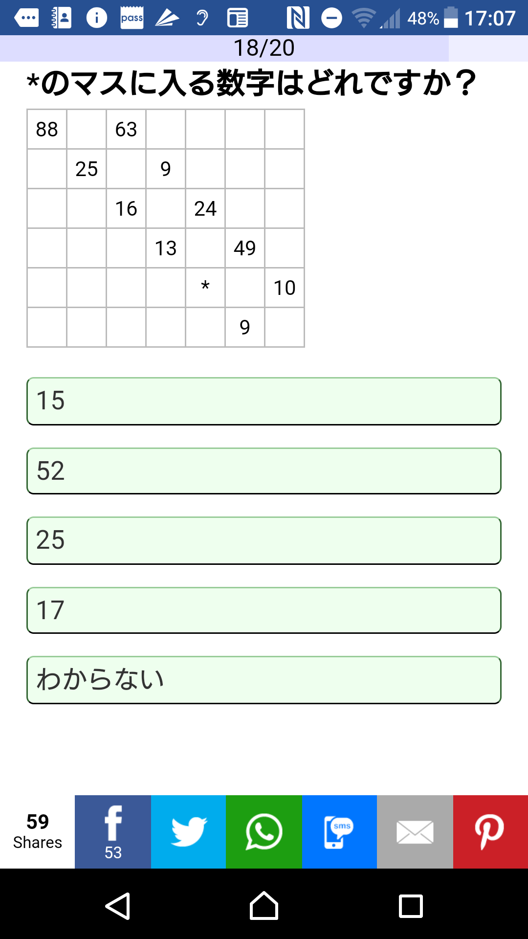The width and height of the screenshot is (528, 939).
Task: Tap the Android home button
Action: 264,906
